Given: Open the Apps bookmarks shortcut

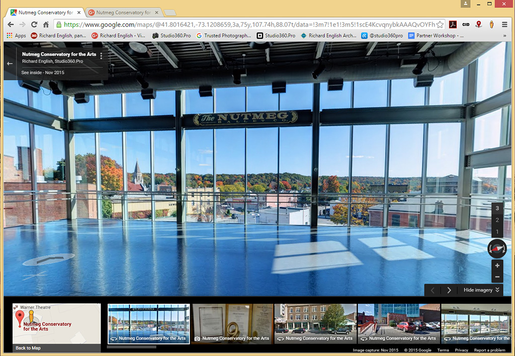Looking at the screenshot, I should [x=16, y=36].
